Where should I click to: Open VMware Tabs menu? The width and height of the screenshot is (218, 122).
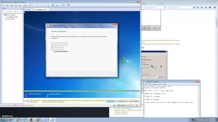point(20,5)
